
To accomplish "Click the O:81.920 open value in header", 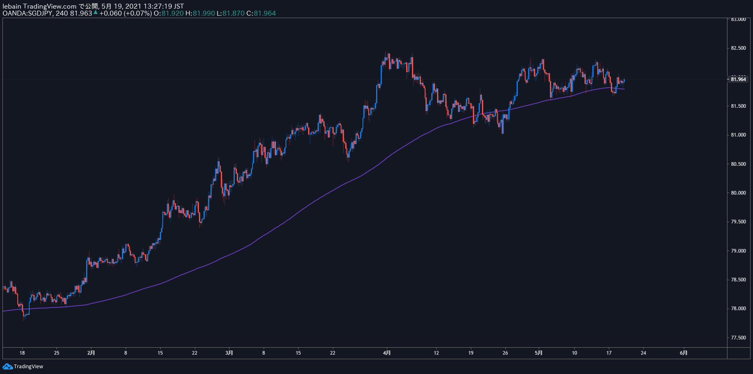I will point(169,13).
